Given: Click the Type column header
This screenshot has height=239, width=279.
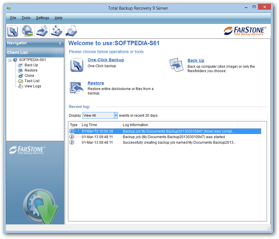Looking at the screenshot, I should point(74,125).
